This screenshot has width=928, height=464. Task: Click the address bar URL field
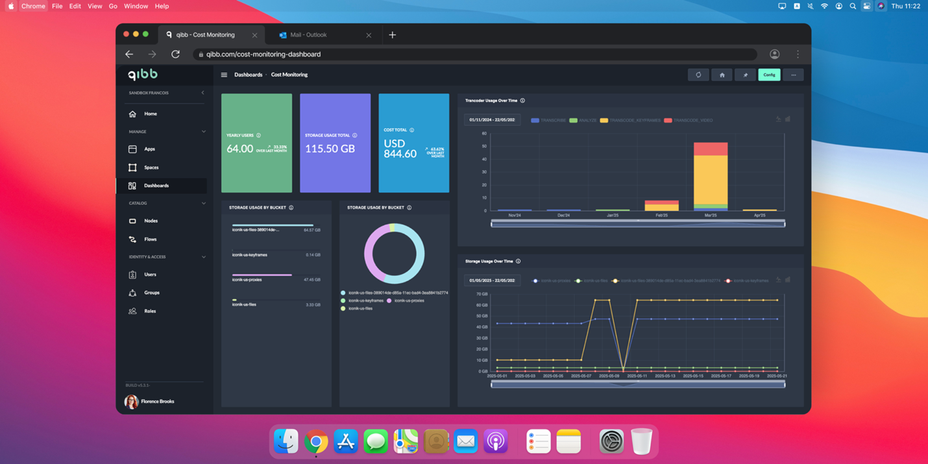tap(475, 55)
